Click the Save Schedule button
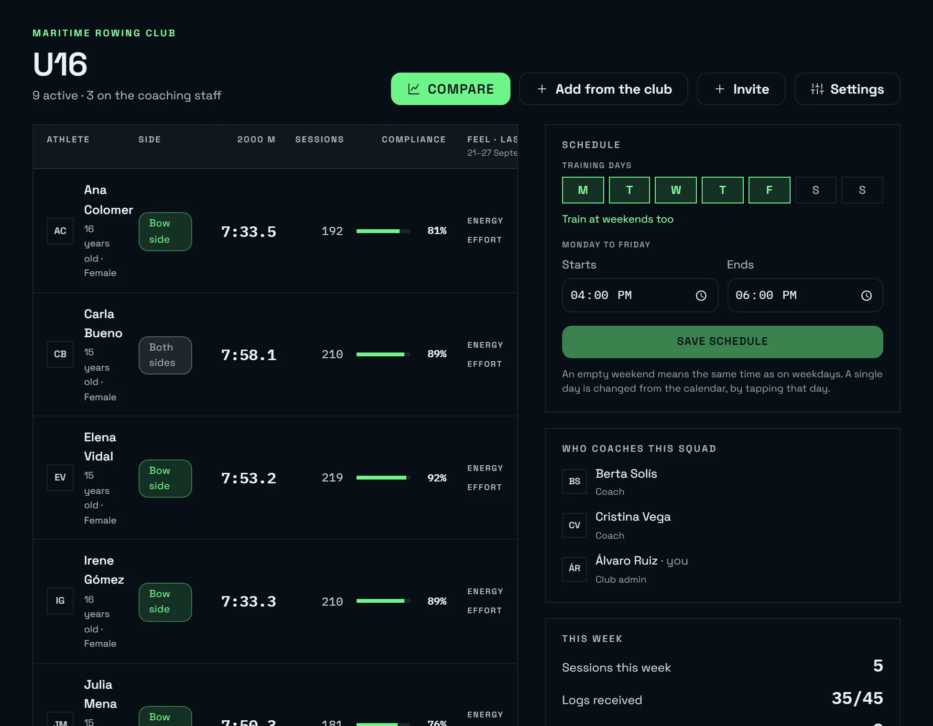This screenshot has width=933, height=726. (723, 342)
